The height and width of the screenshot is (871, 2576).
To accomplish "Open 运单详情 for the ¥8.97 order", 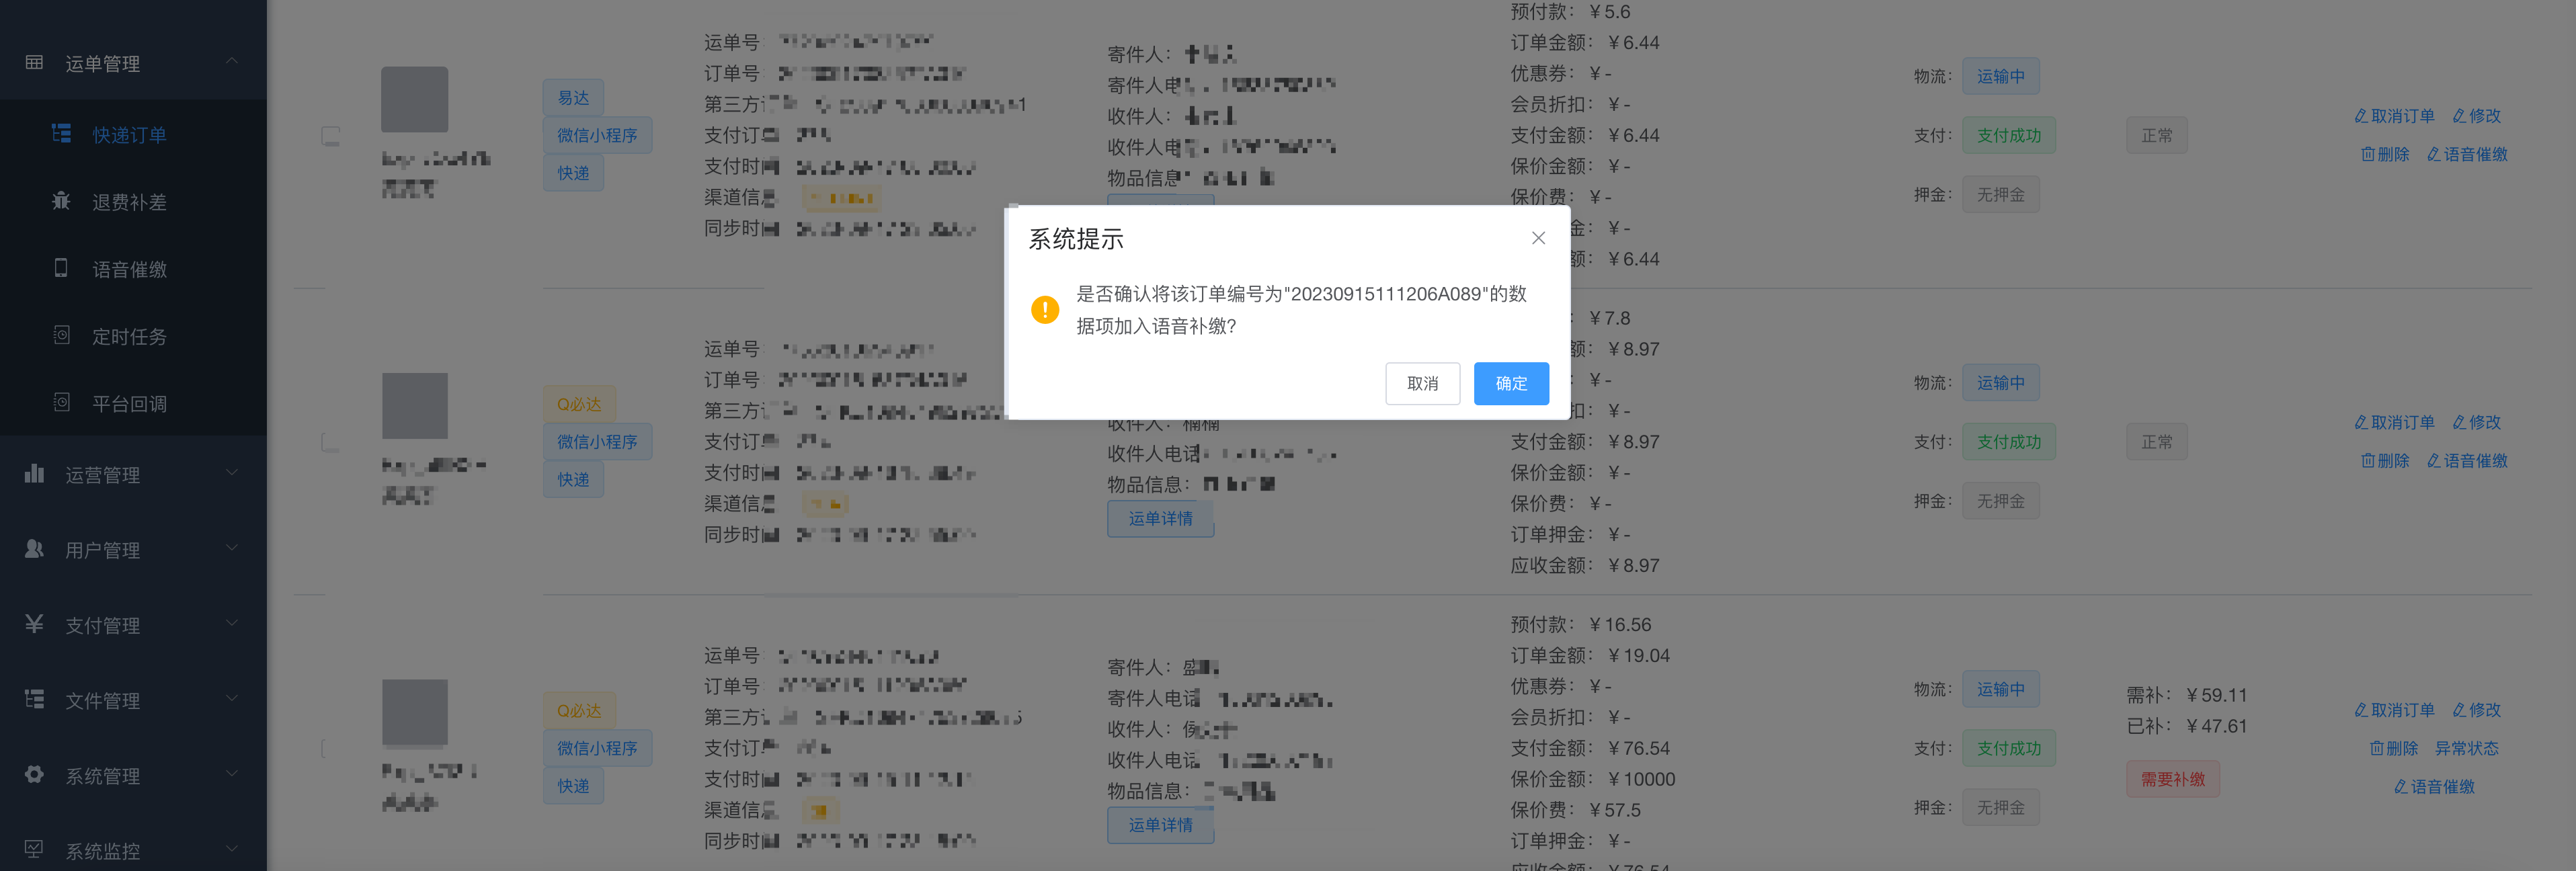I will tap(1160, 518).
